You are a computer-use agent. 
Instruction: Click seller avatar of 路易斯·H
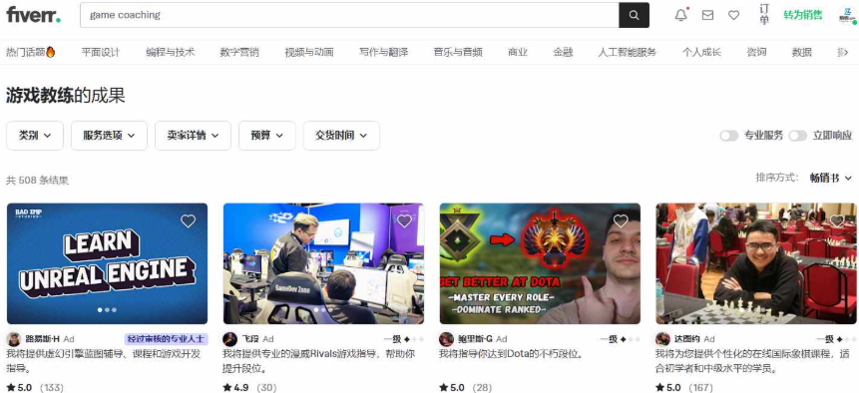[14, 339]
